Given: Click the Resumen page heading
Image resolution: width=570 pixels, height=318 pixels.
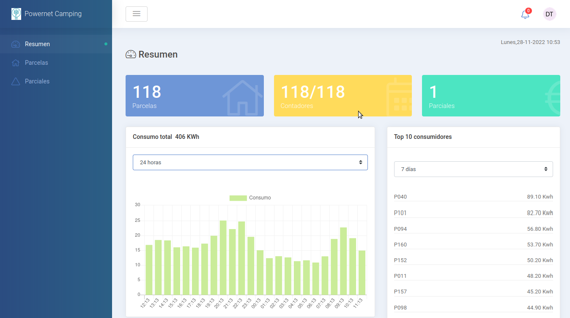Looking at the screenshot, I should point(158,54).
